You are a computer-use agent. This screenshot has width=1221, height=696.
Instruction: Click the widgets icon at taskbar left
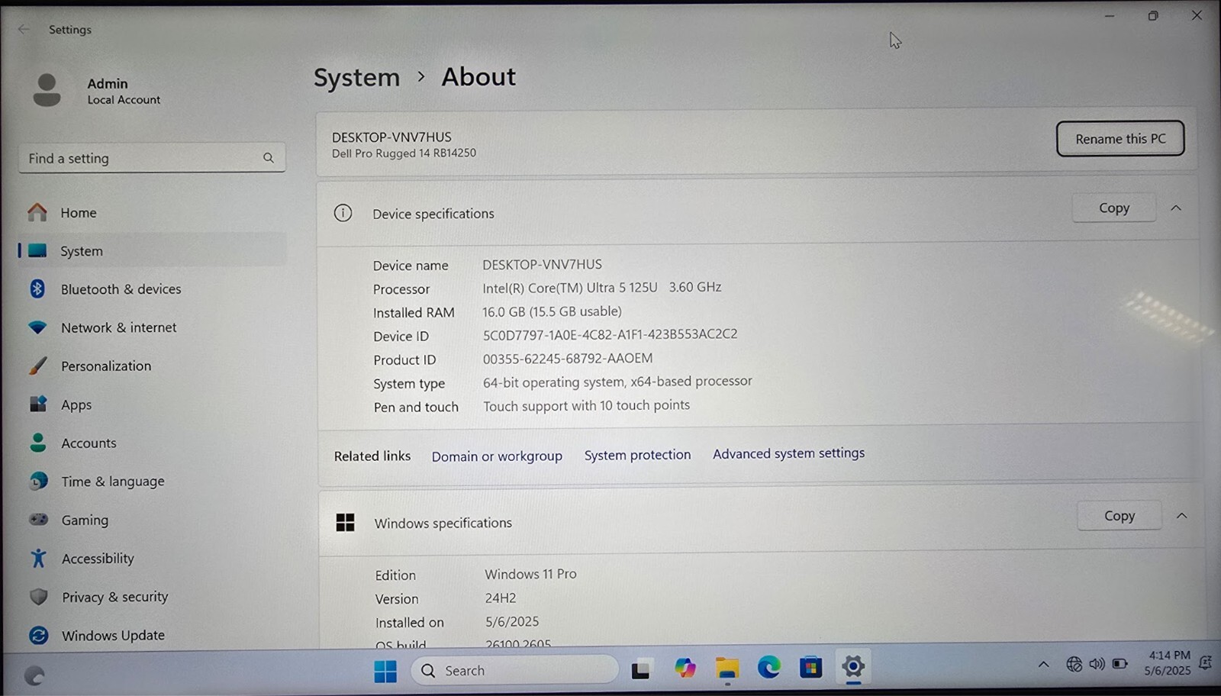[x=34, y=675]
